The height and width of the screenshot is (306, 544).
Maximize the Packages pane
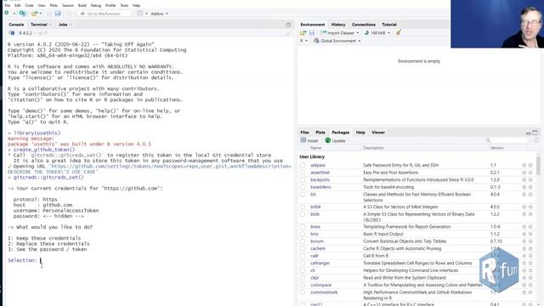click(x=535, y=133)
